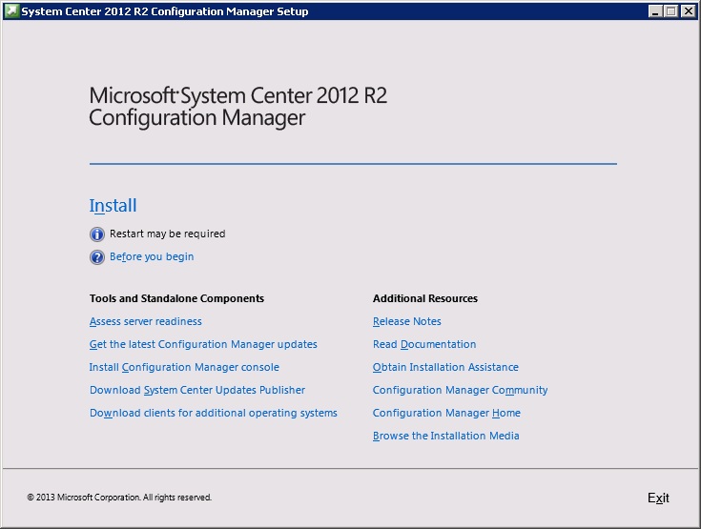This screenshot has width=701, height=529.
Task: Close the Configuration Manager Setup window
Action: tap(688, 11)
